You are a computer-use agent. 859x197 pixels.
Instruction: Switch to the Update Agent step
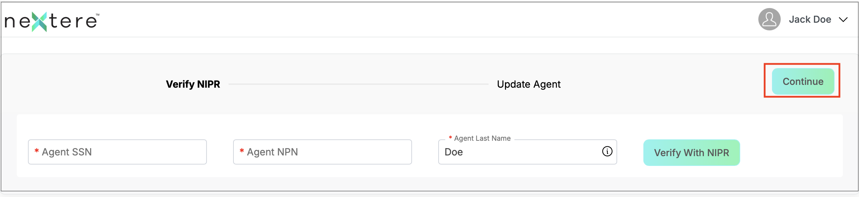click(x=528, y=84)
